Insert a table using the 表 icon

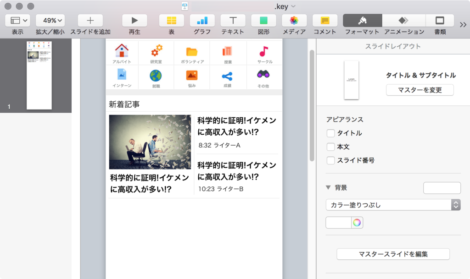(172, 20)
